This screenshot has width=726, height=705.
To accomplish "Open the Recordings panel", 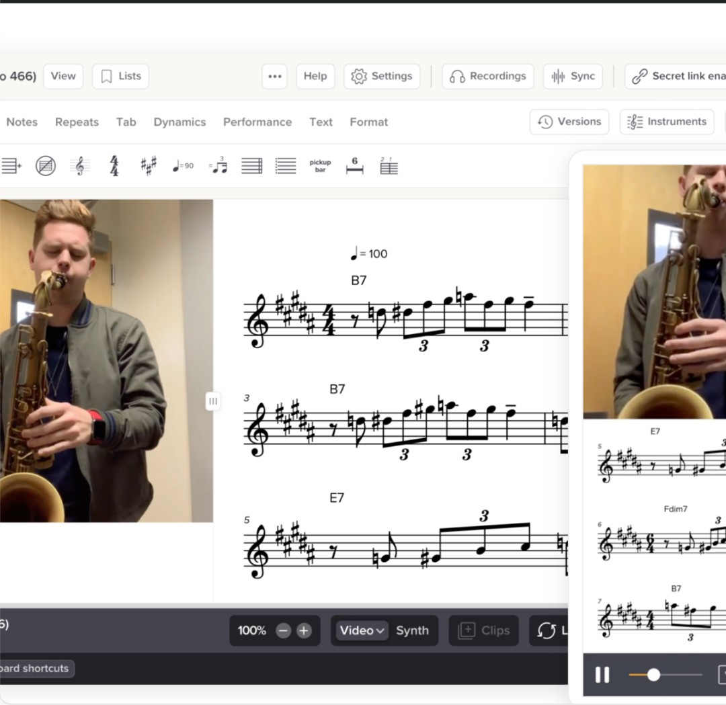I will (487, 76).
